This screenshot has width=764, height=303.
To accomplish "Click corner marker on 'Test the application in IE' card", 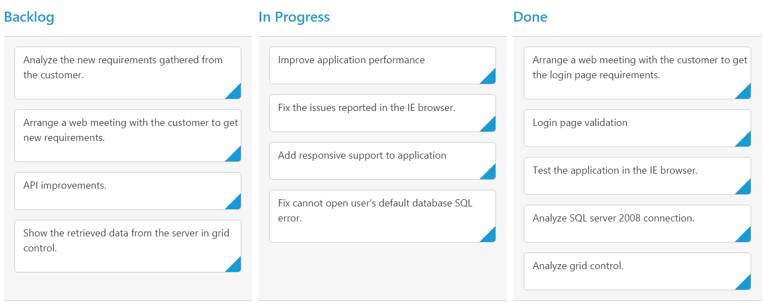I will point(745,189).
